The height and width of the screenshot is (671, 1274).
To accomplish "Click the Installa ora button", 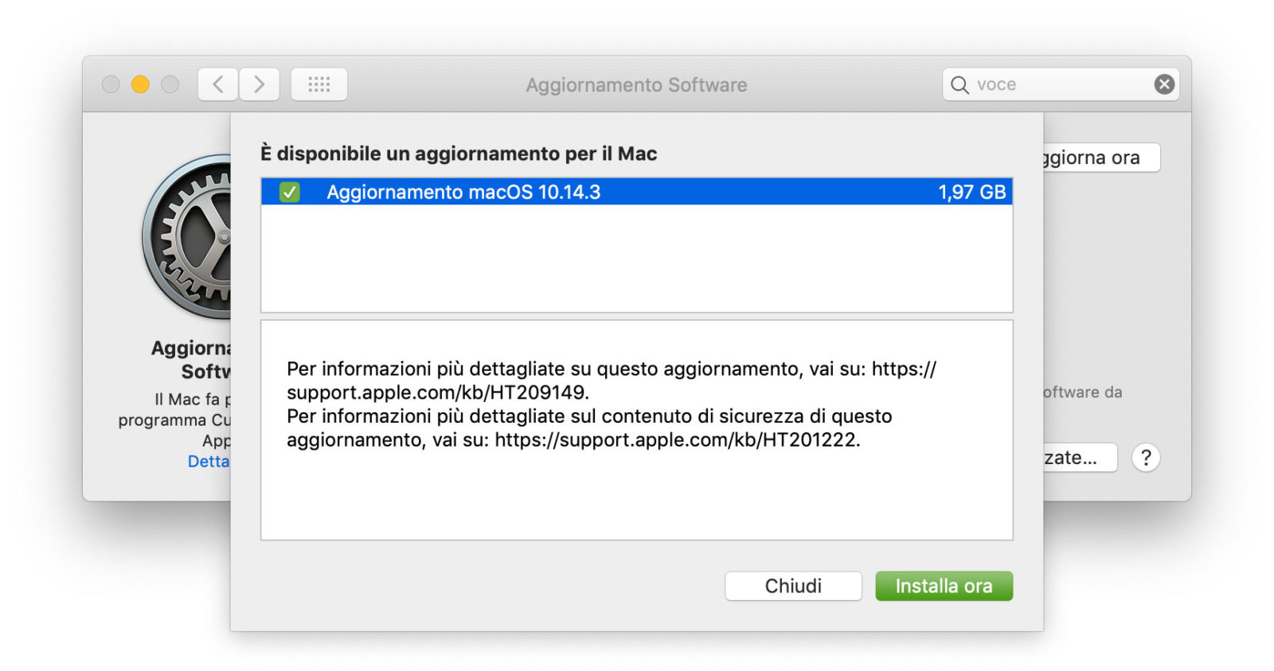I will pos(944,586).
